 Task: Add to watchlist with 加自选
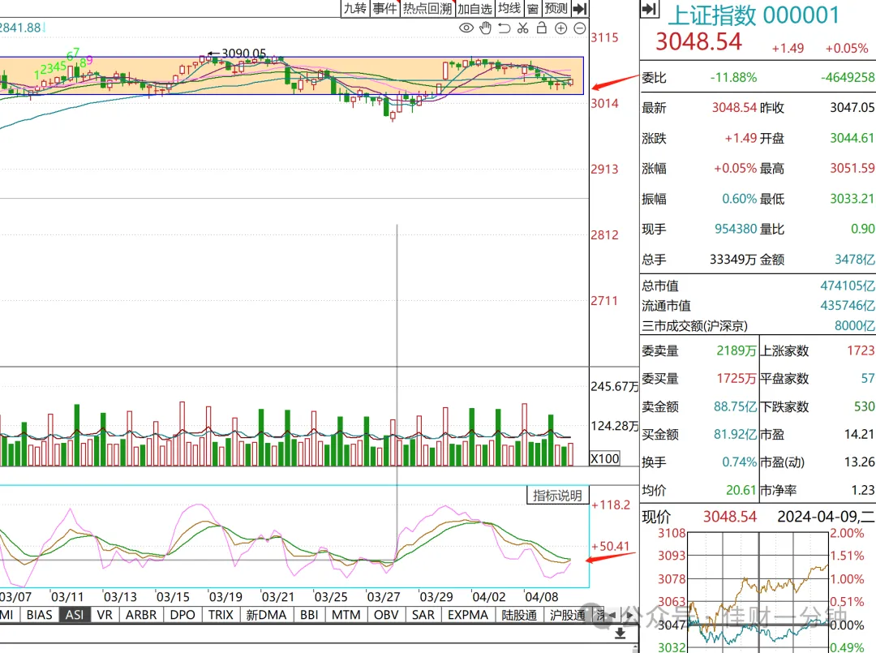point(474,8)
